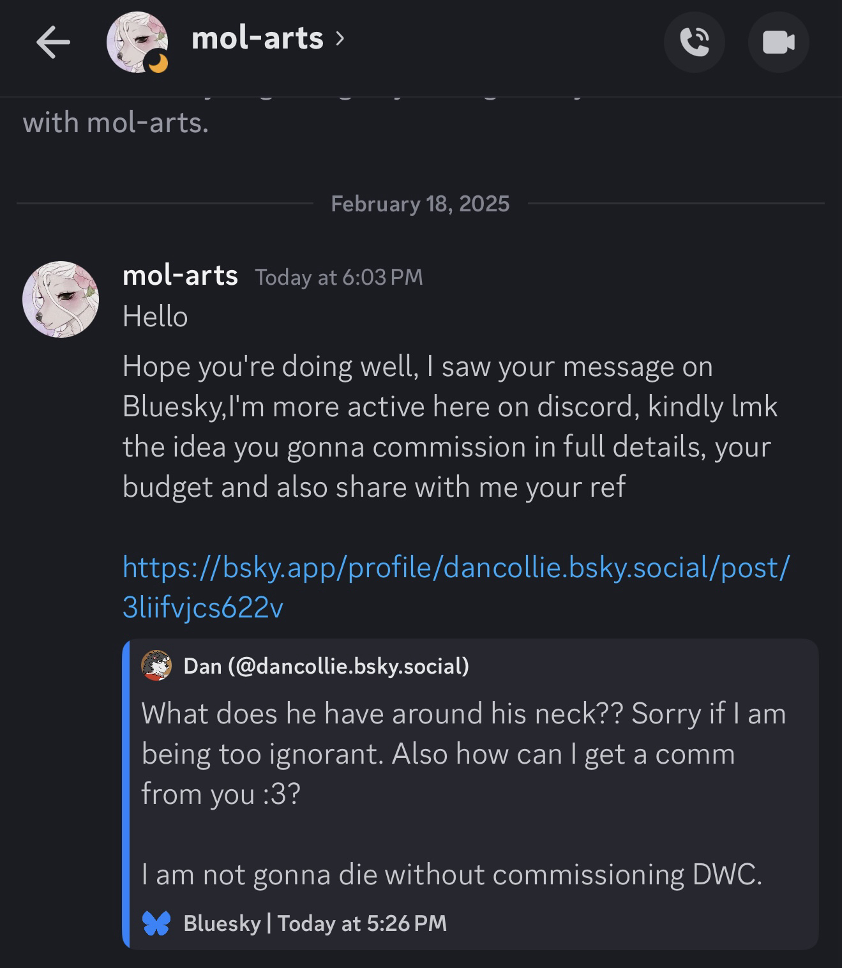The height and width of the screenshot is (968, 842).
Task: Tap the 'with mol-arts.' intro text
Action: pos(116,123)
